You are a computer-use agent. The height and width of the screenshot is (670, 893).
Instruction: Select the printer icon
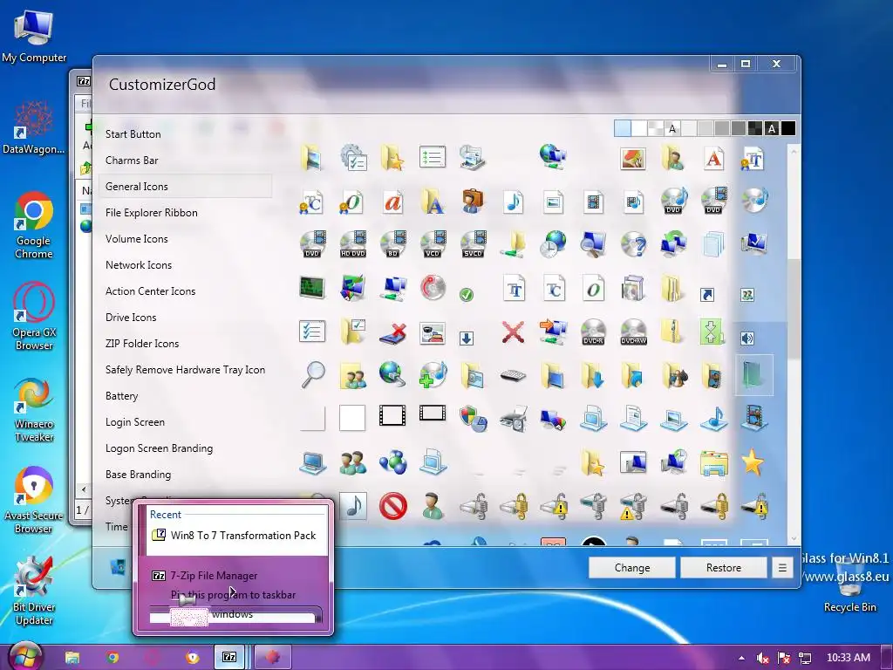coord(513,420)
